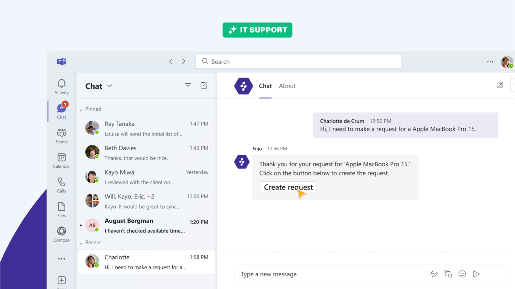This screenshot has height=289, width=515.
Task: Go back with the left arrow
Action: pyautogui.click(x=171, y=61)
